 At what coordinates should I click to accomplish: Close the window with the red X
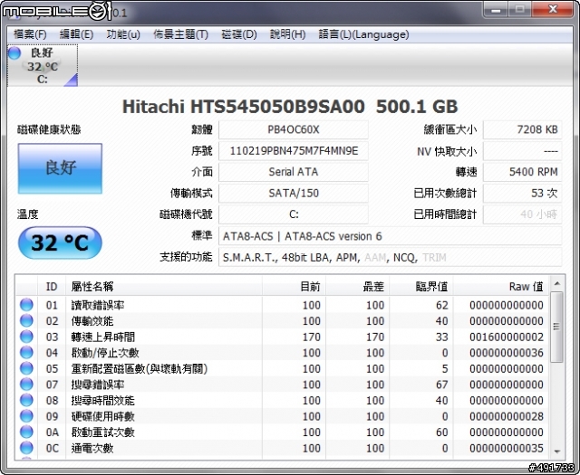pyautogui.click(x=553, y=10)
